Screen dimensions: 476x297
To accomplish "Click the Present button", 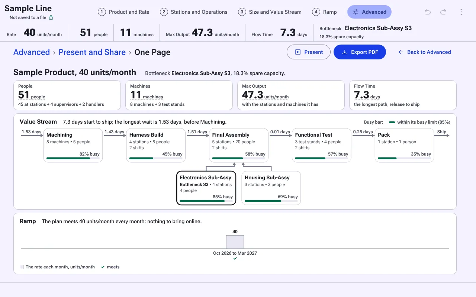I will click(309, 52).
